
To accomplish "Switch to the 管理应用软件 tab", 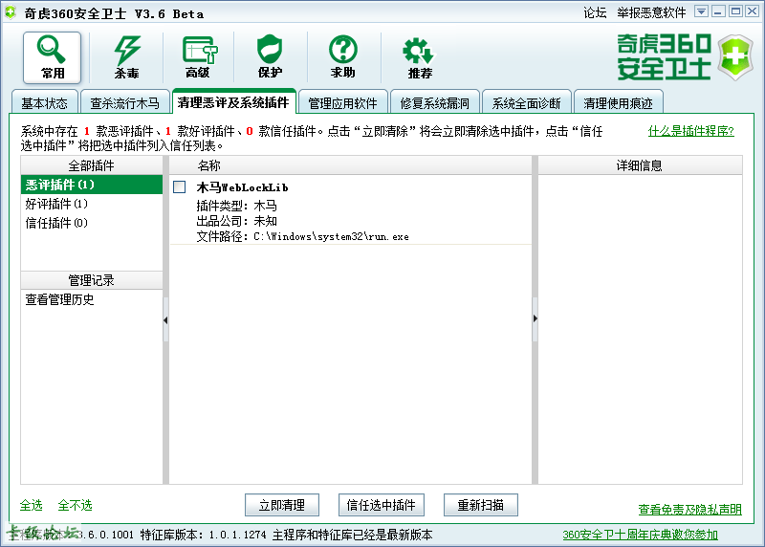I will 342,102.
